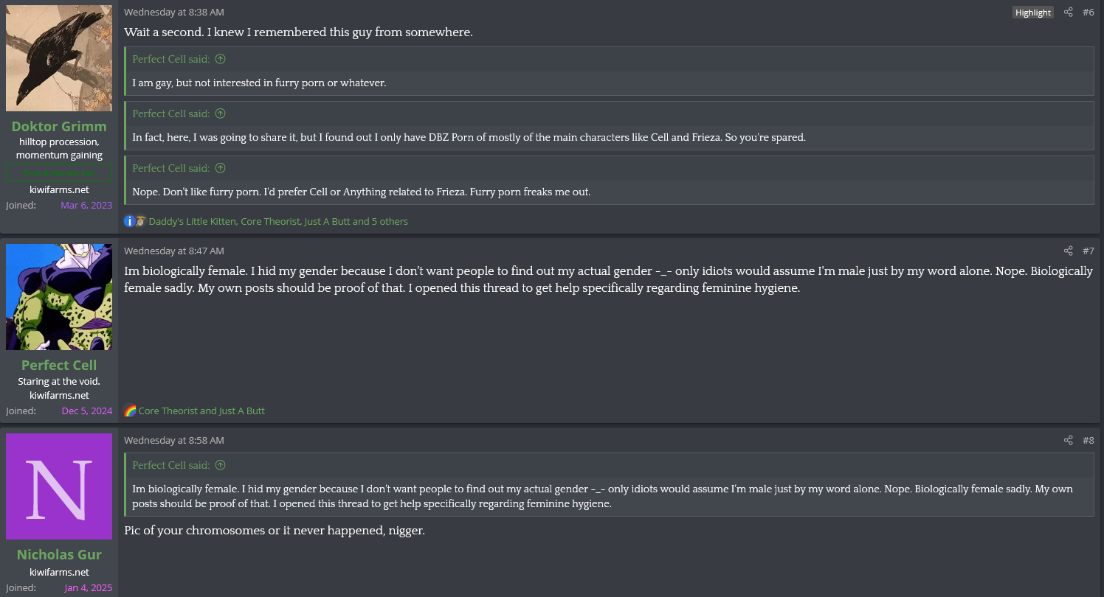Click the jump arrow on the quote in post #8
Image resolution: width=1104 pixels, height=597 pixels.
pyautogui.click(x=220, y=465)
